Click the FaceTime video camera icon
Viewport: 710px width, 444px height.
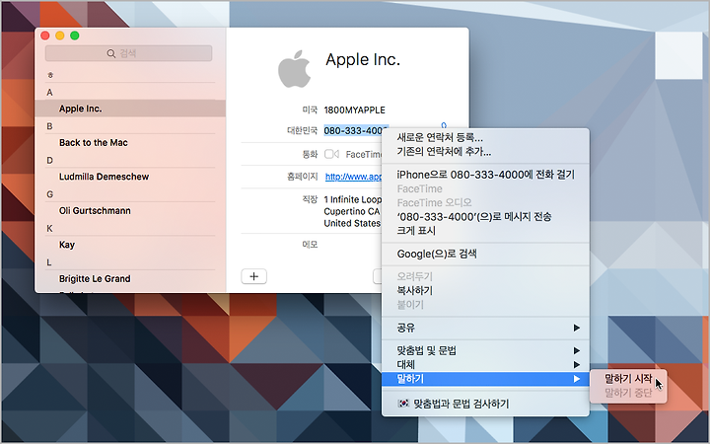(x=331, y=154)
